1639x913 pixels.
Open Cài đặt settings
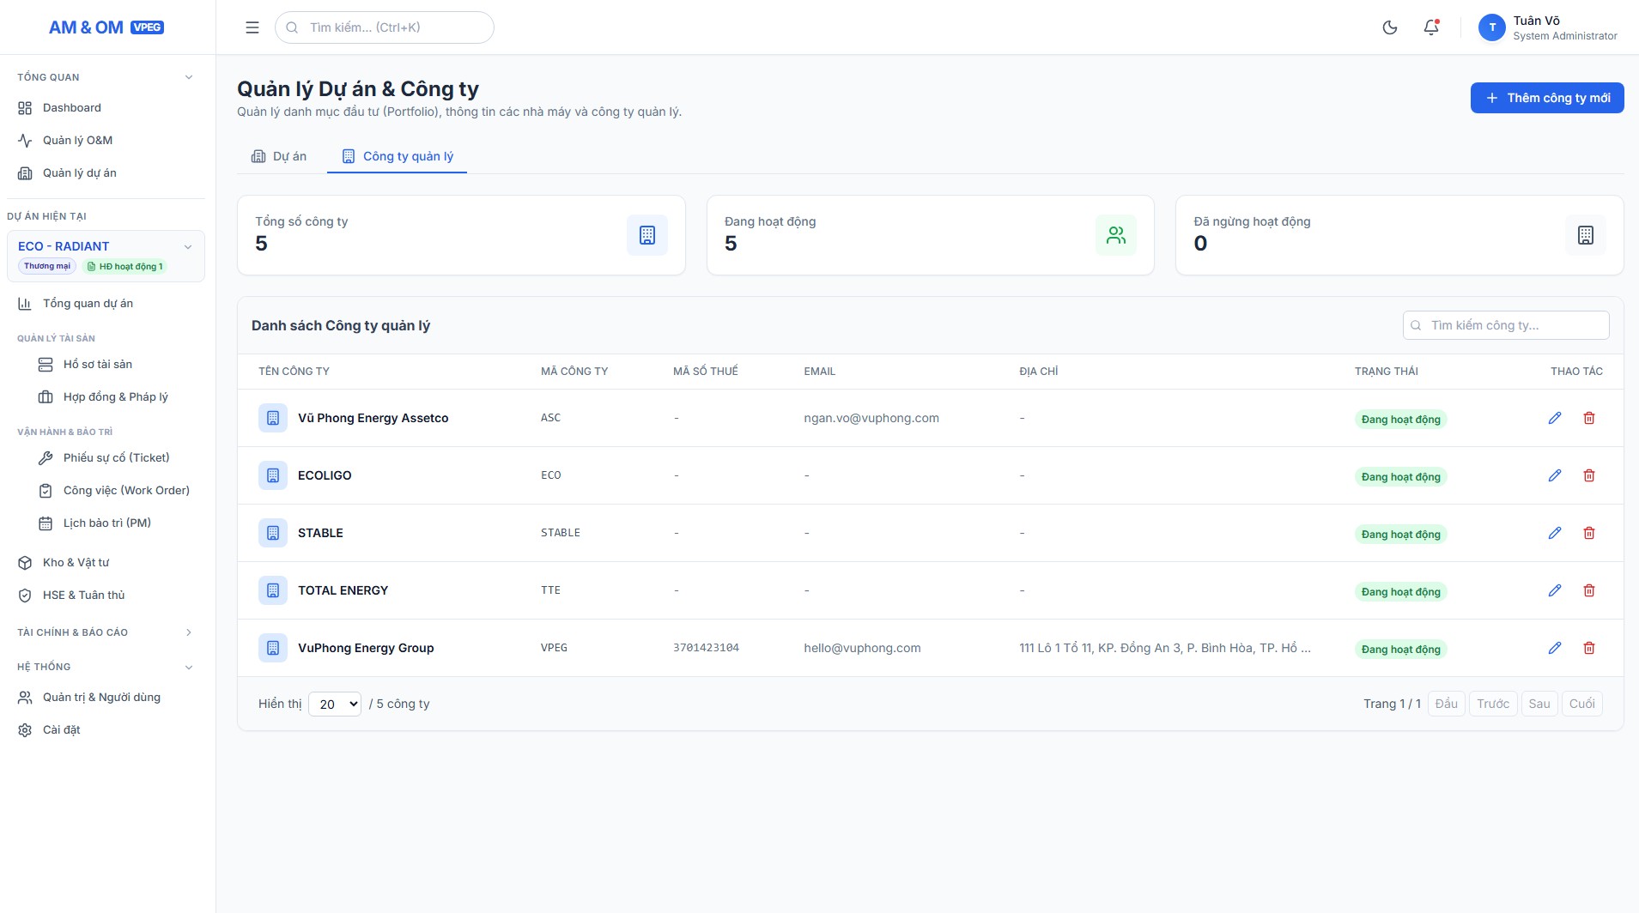click(107, 730)
